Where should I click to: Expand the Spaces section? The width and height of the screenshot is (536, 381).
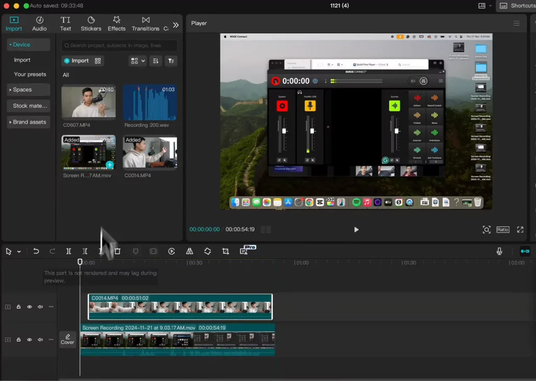(28, 90)
